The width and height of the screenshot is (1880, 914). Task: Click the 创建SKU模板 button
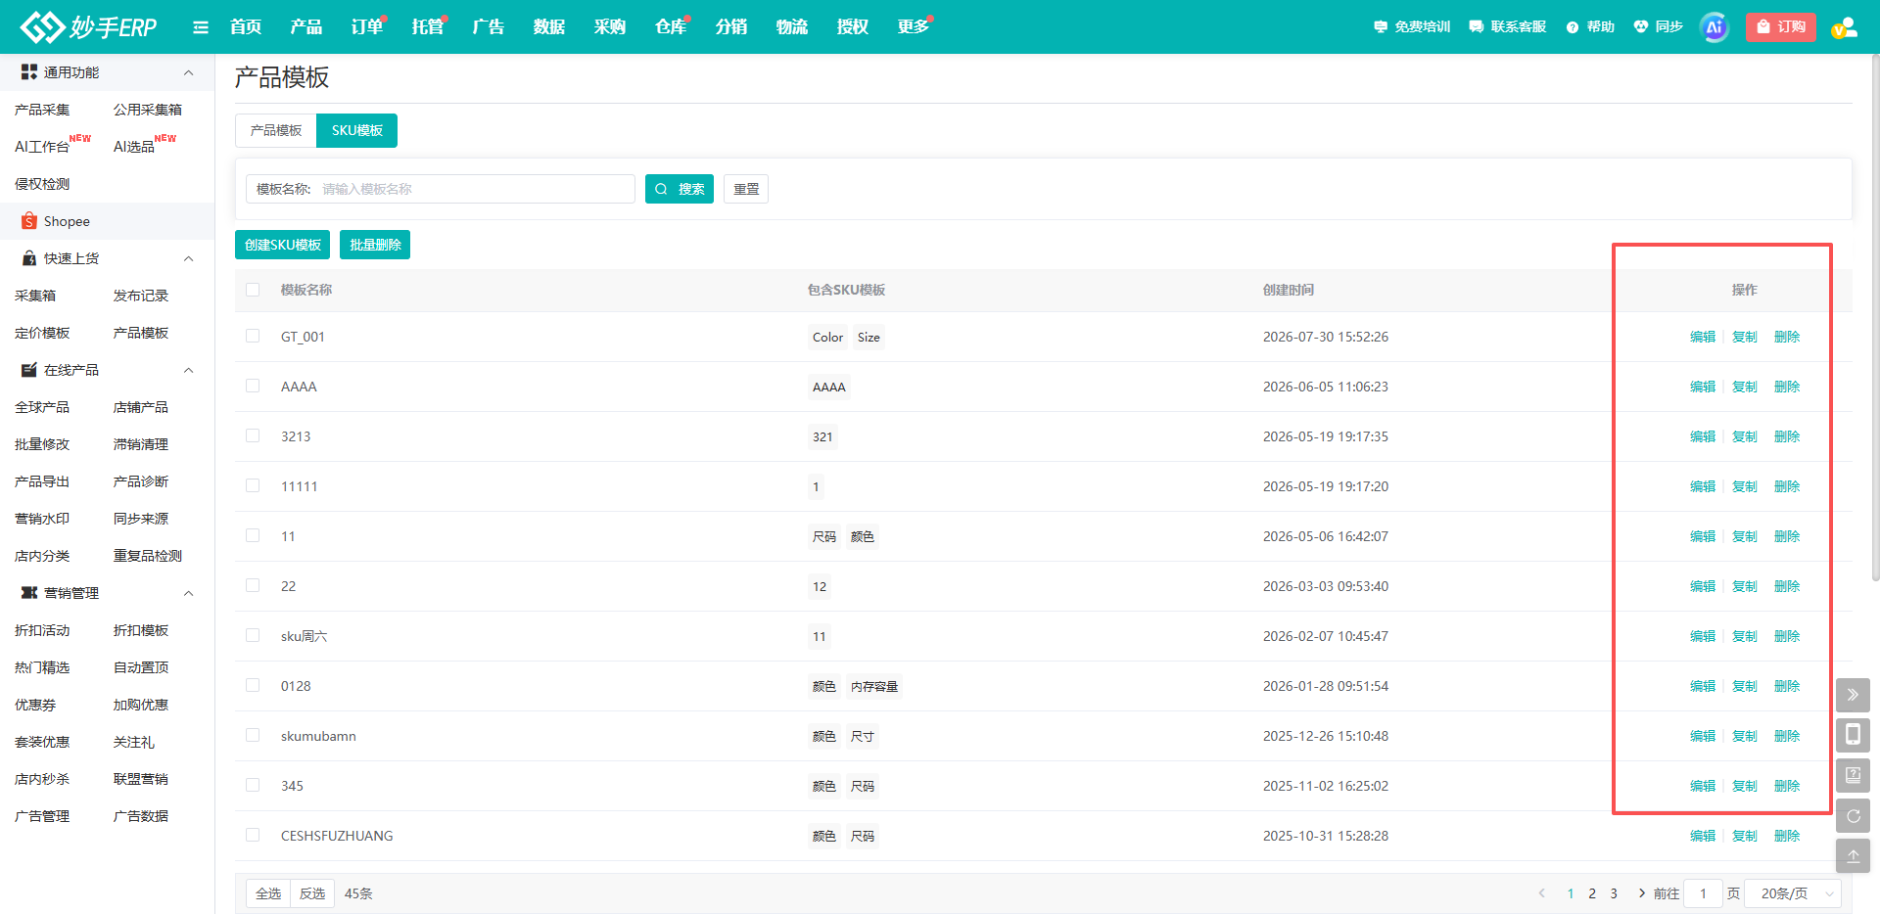point(283,245)
